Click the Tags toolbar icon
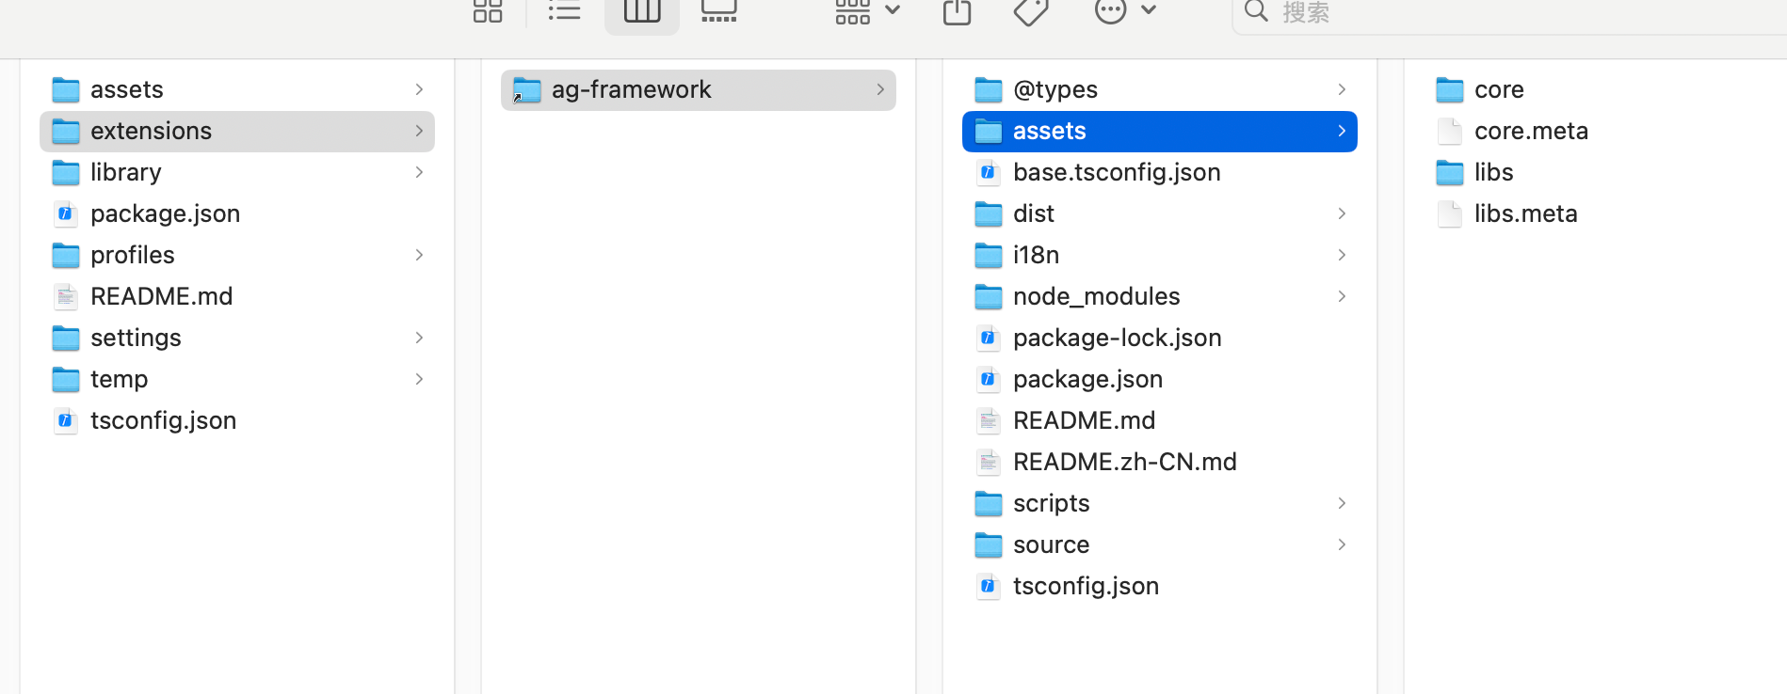Image resolution: width=1787 pixels, height=694 pixels. tap(1031, 11)
